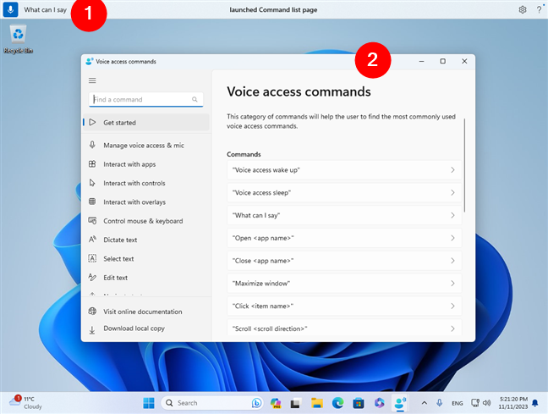Expand the "What can I say" command
Image resolution: width=548 pixels, height=414 pixels.
click(x=344, y=216)
